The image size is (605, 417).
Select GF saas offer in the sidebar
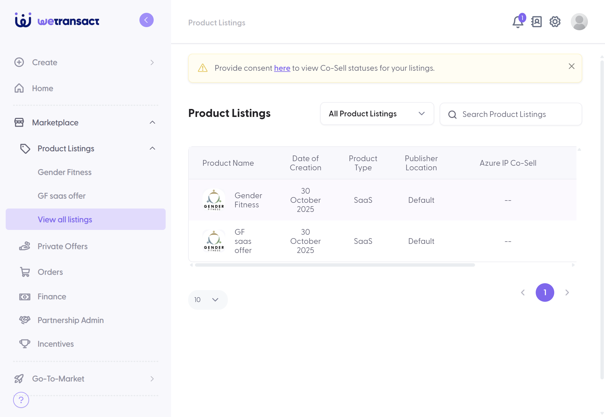click(62, 196)
